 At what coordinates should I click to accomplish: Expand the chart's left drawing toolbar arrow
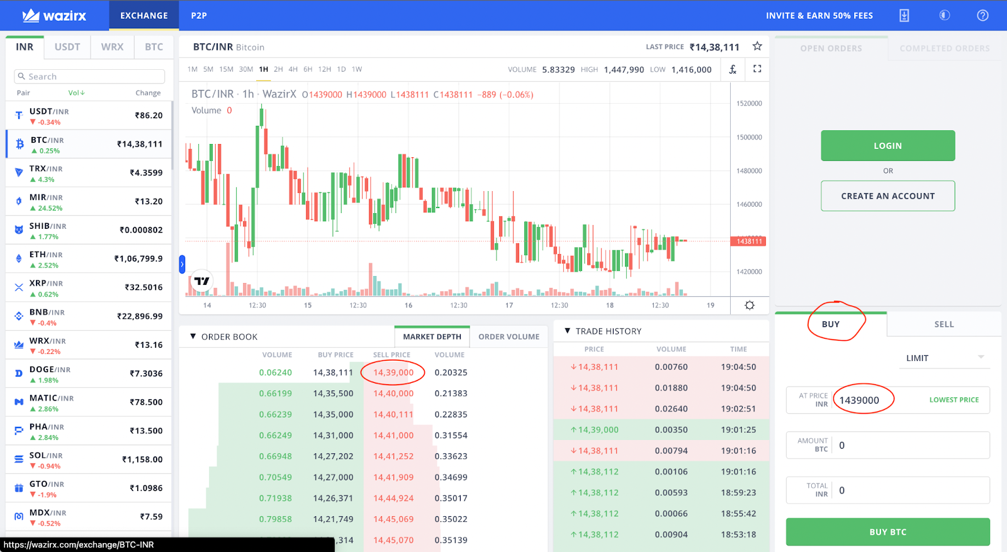coord(182,264)
